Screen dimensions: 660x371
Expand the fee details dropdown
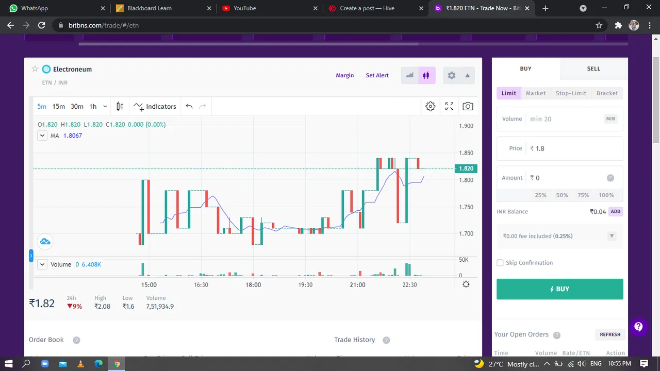click(612, 236)
